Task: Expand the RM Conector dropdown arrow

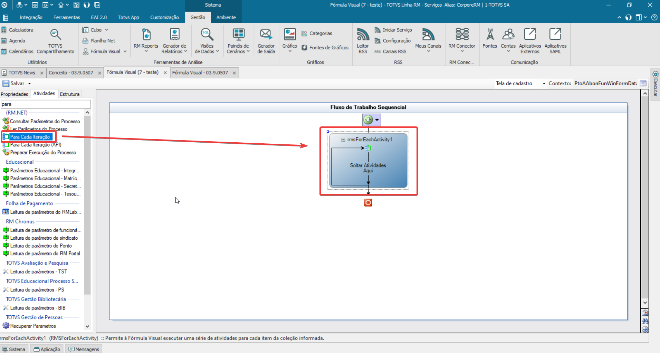Action: [462, 51]
